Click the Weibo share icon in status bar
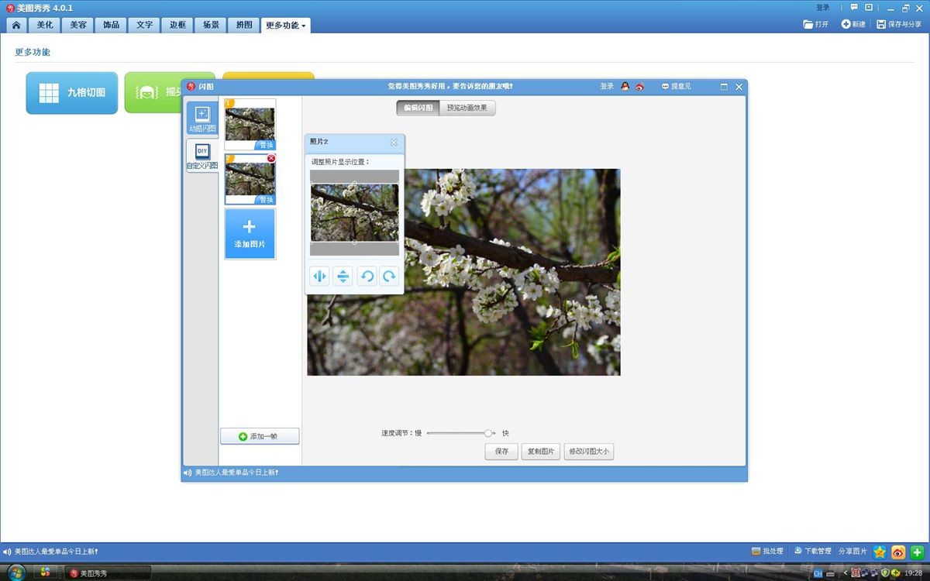 click(x=898, y=552)
